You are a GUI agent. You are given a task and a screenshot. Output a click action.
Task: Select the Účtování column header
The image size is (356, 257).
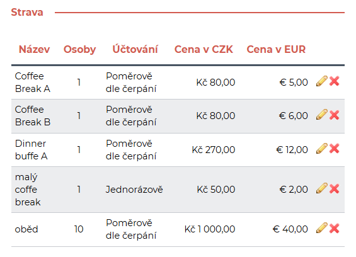(135, 49)
